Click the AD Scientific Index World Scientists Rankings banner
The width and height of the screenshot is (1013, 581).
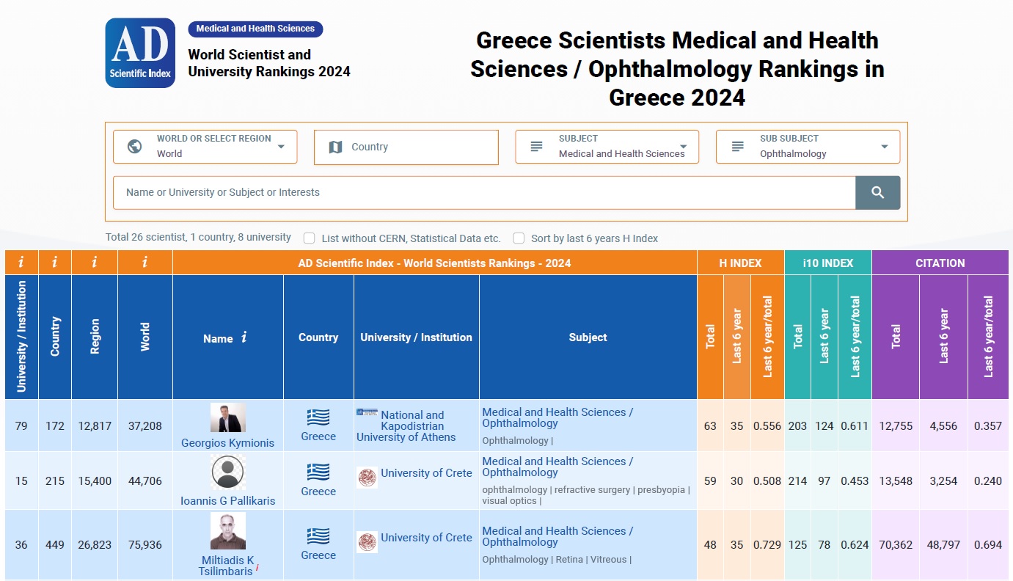coord(434,263)
